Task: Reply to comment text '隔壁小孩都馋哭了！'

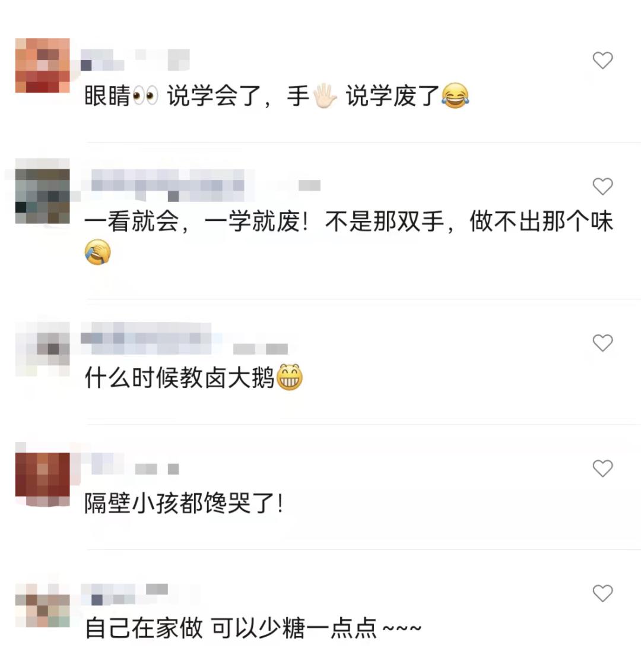Action: coord(183,503)
